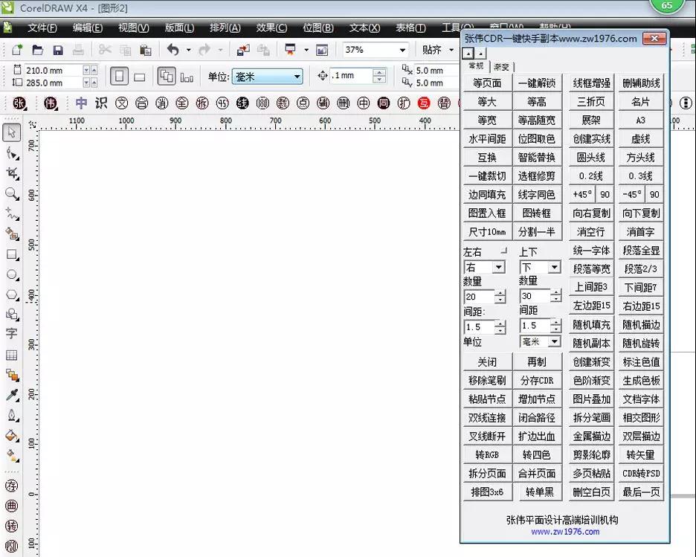Select the Zoom magnifier tool
The height and width of the screenshot is (557, 696).
[12, 193]
